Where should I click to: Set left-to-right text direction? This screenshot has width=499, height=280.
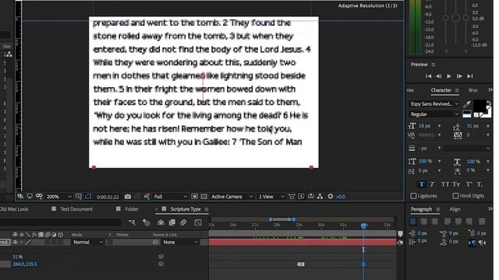click(472, 243)
